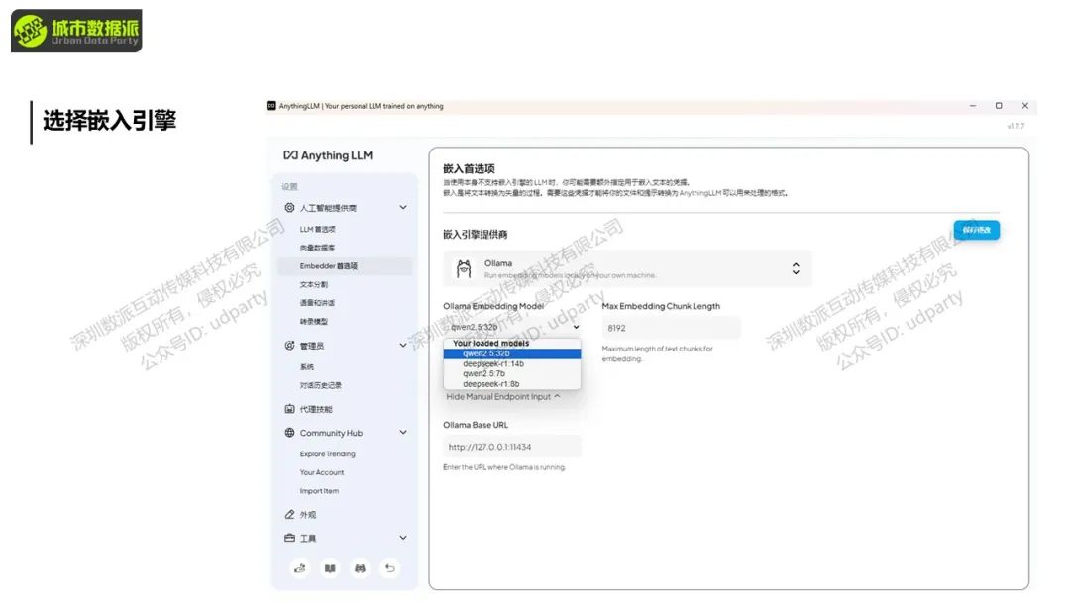Open 语音和讲话 in the sidebar
1070x602 pixels.
[x=317, y=303]
